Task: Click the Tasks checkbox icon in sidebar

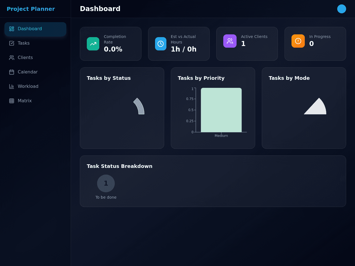Action: pyautogui.click(x=12, y=43)
